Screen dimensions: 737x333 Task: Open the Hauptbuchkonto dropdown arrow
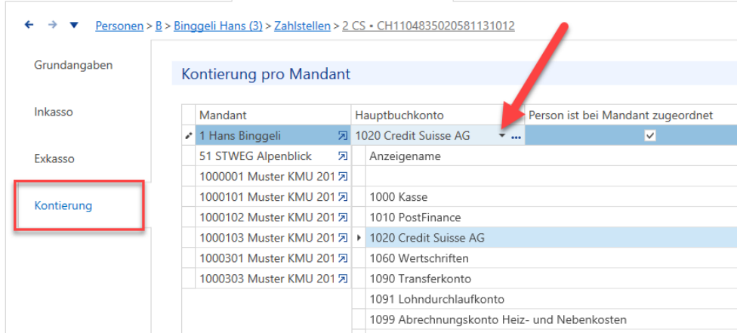502,137
